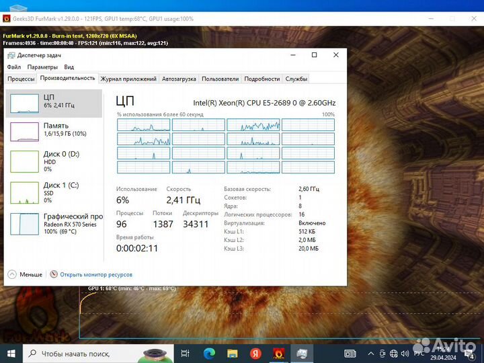The image size is (484, 363).
Task: Click the Дескрипторы 34311 value
Action: point(196,224)
